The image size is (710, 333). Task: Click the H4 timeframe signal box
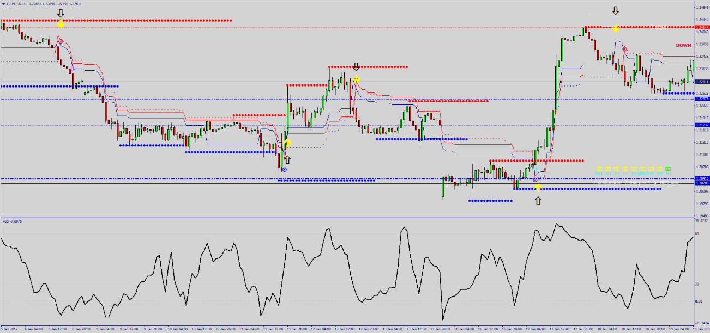click(x=625, y=169)
